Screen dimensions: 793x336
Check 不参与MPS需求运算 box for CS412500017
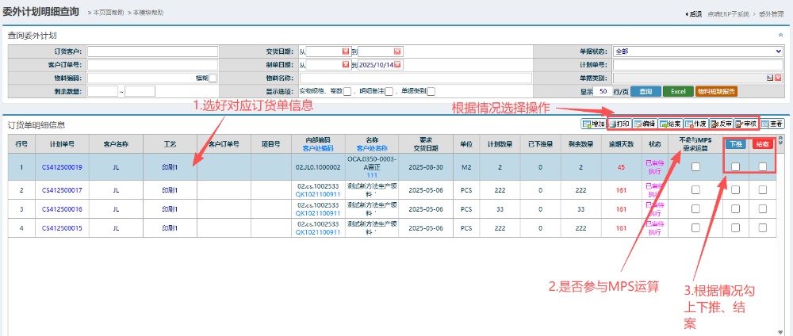coord(695,189)
